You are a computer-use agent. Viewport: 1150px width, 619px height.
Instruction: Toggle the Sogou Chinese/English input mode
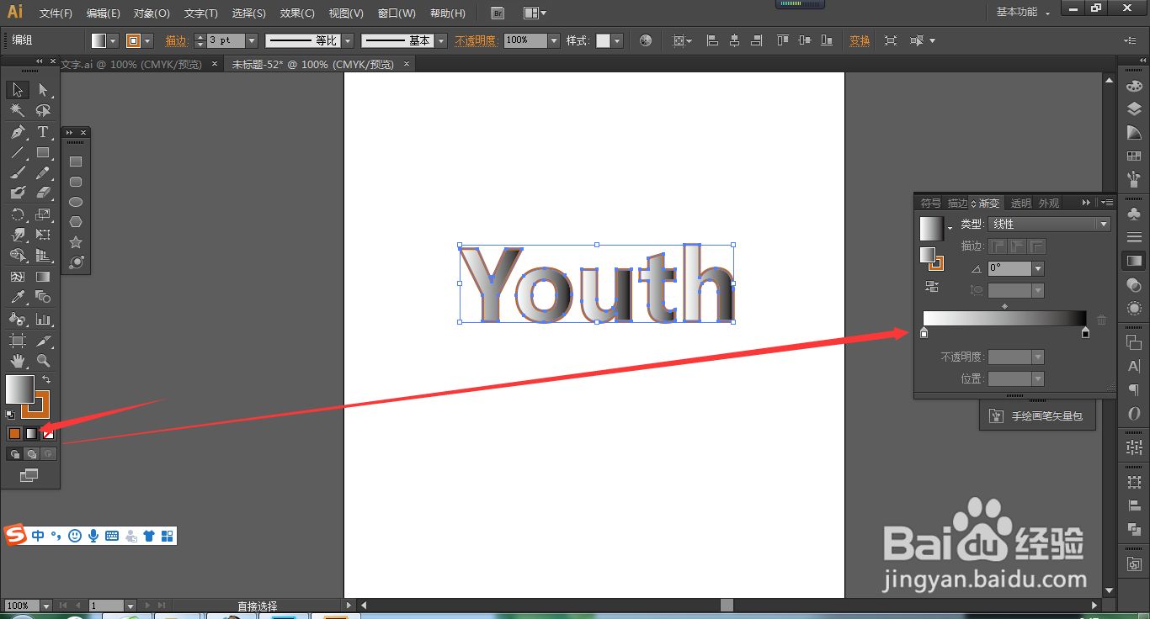click(x=38, y=535)
